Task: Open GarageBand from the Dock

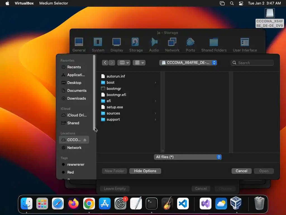Action: point(167,203)
